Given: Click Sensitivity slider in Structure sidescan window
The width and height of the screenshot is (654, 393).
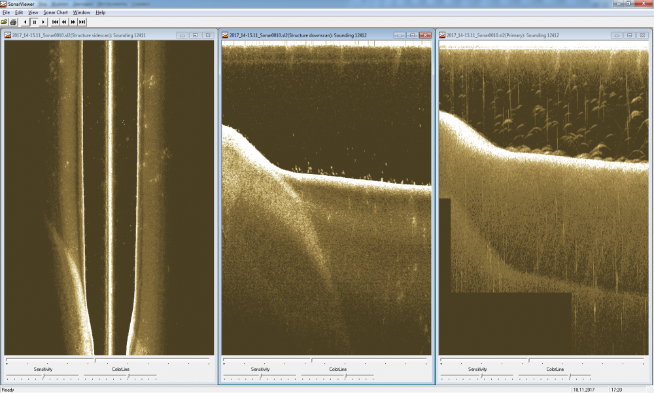Looking at the screenshot, I should point(43,376).
